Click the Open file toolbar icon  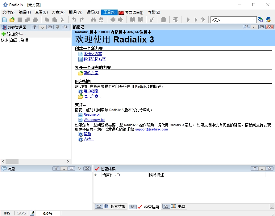11,19
